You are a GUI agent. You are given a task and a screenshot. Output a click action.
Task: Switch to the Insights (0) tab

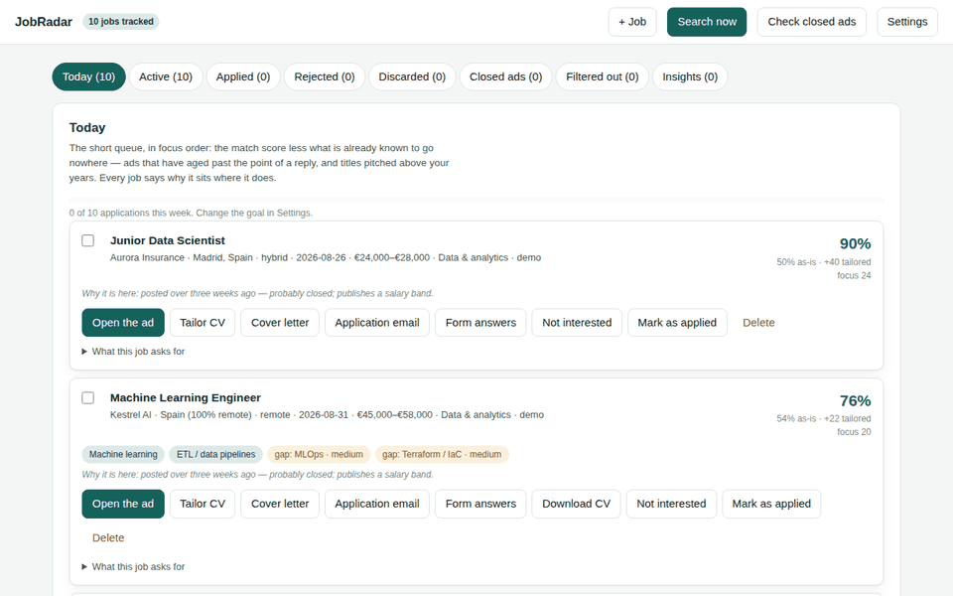[690, 76]
